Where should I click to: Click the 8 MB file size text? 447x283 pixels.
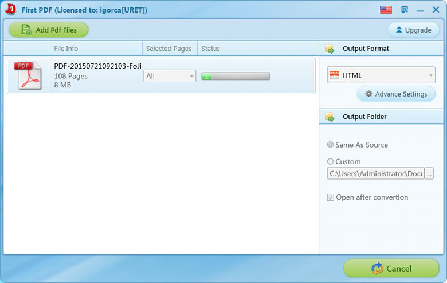coord(62,85)
